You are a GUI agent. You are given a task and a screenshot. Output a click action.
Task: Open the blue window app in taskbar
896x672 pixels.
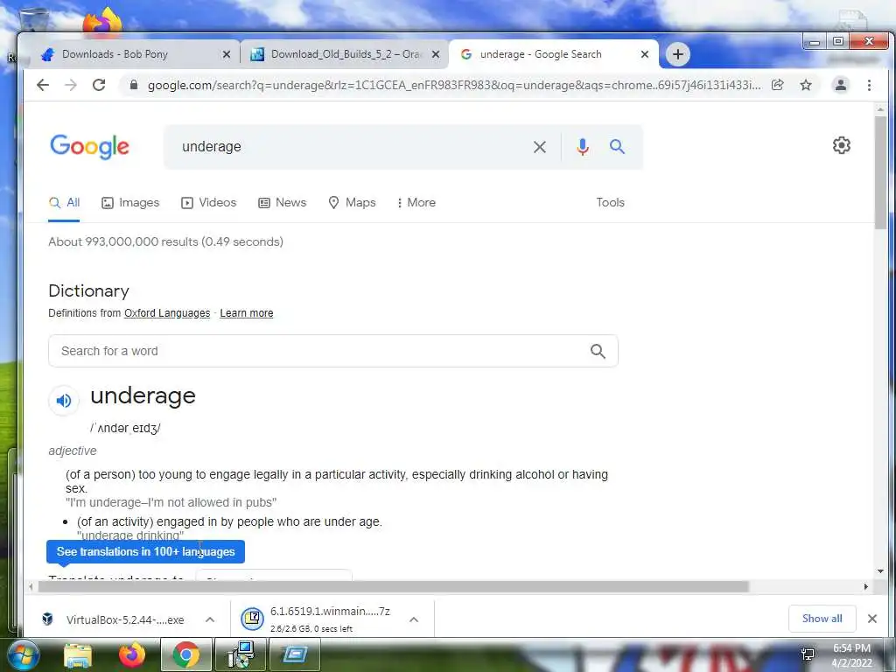click(295, 654)
